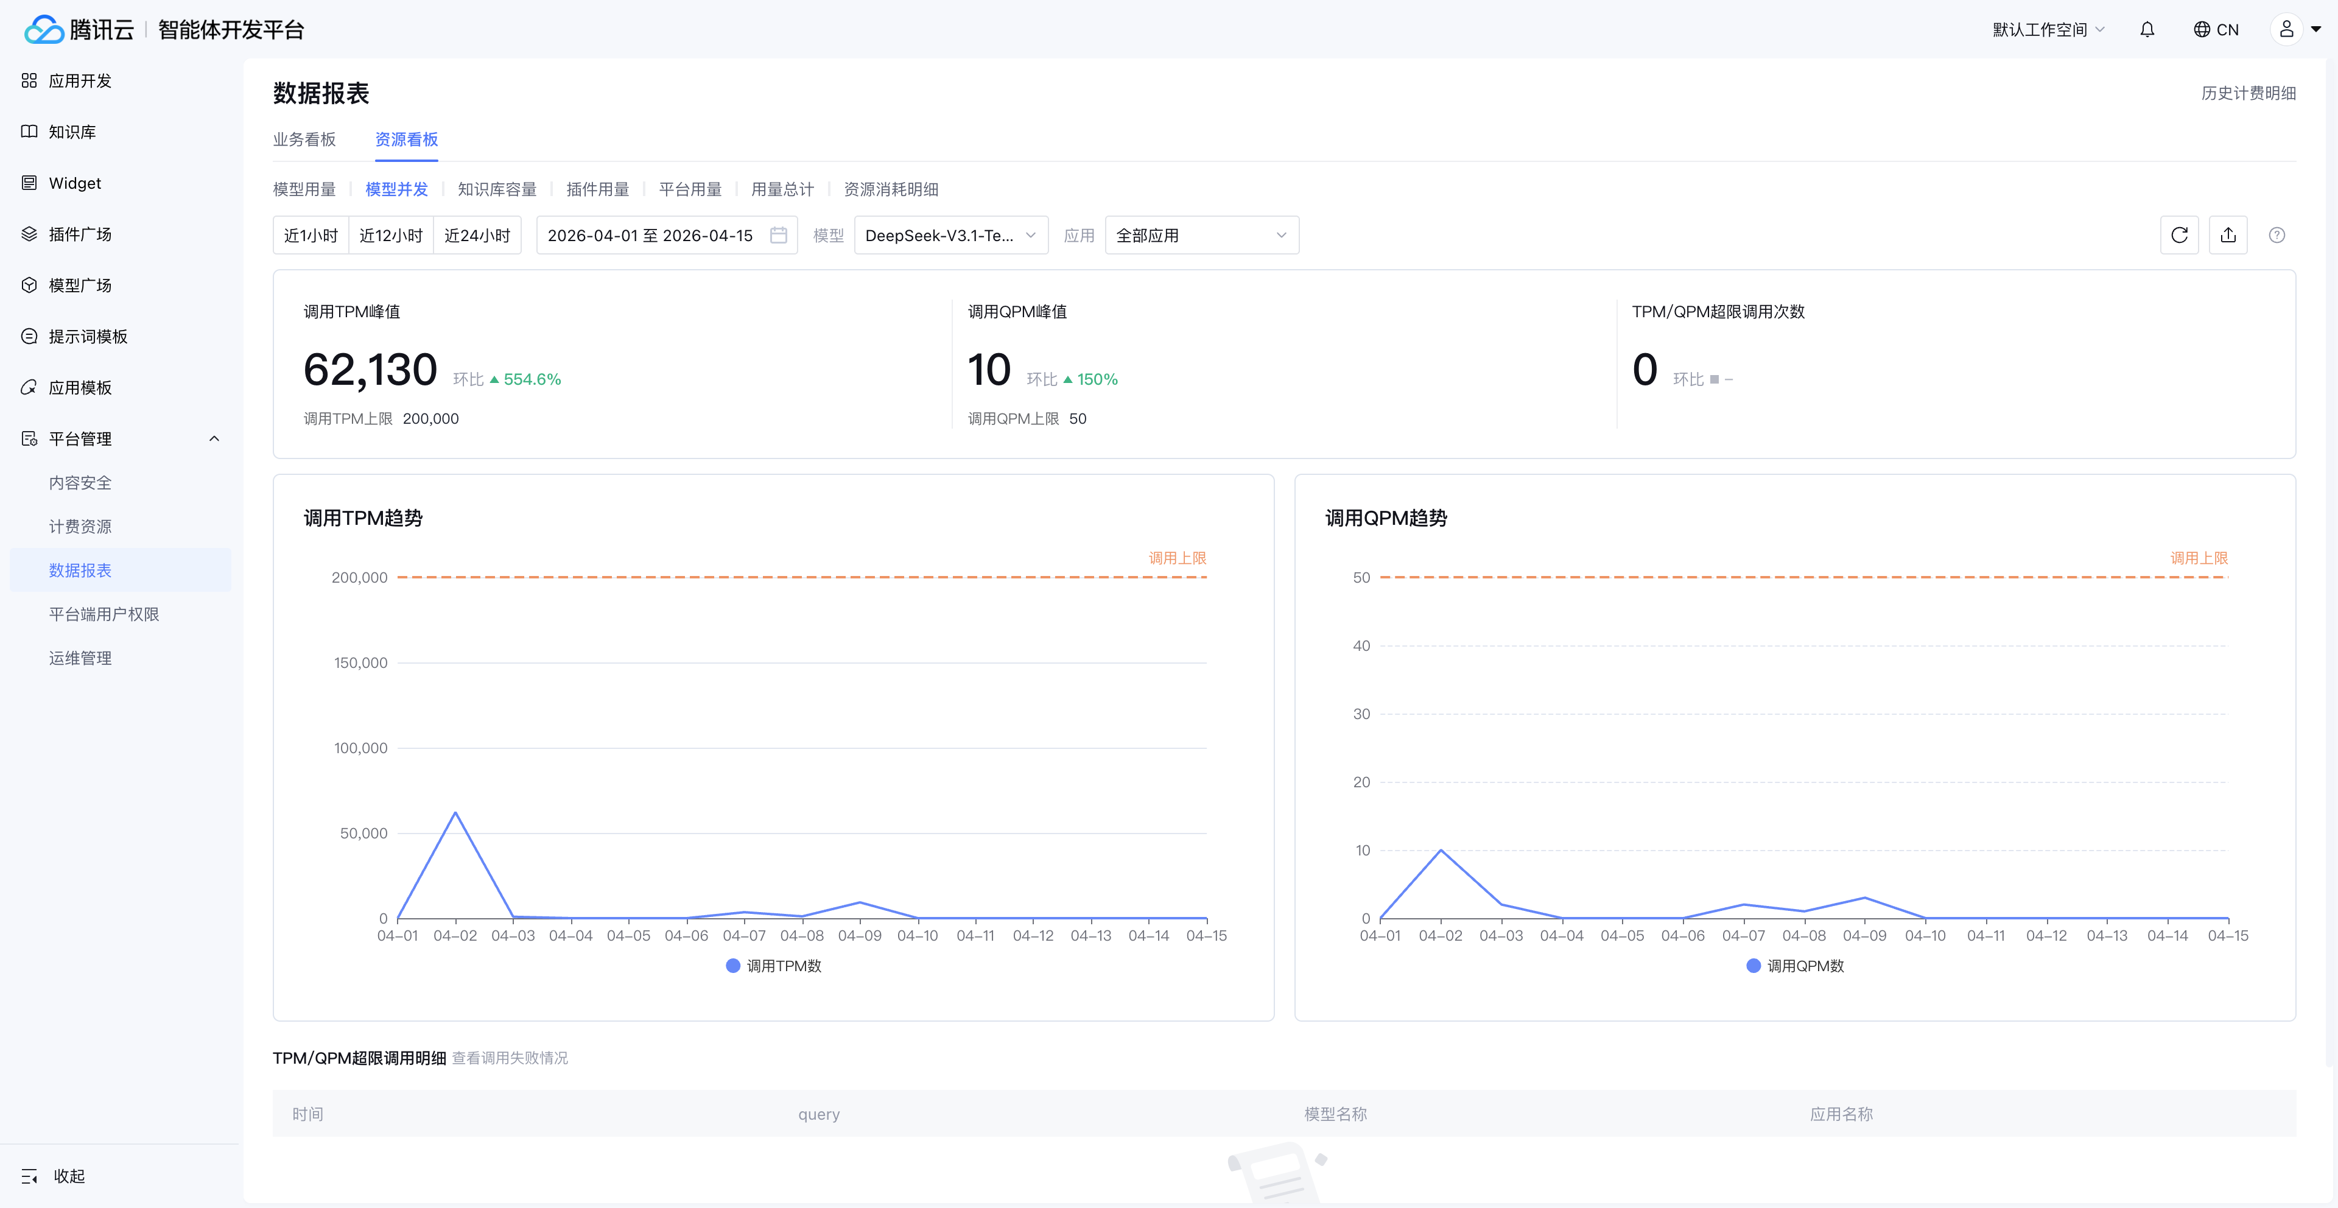Select the 近24小时 time range
2338x1208 pixels.
tap(477, 235)
